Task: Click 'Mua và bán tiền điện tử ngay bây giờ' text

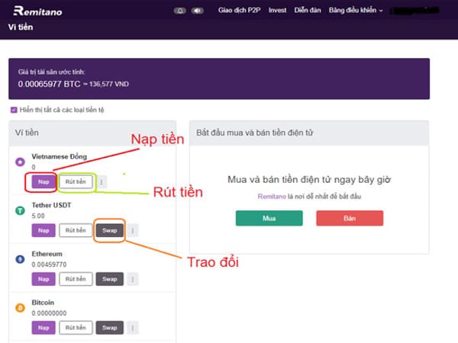Action: click(x=309, y=180)
